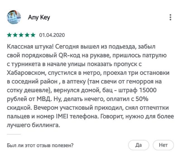Image resolution: width=181 pixels, height=155 pixels.
Task: Click the review date 01.04.2020
Action: tap(52, 35)
